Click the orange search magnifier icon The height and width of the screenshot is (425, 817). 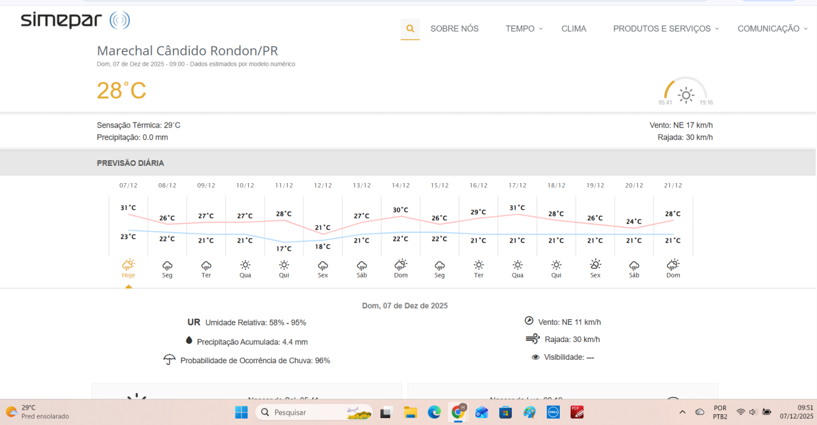coord(410,29)
